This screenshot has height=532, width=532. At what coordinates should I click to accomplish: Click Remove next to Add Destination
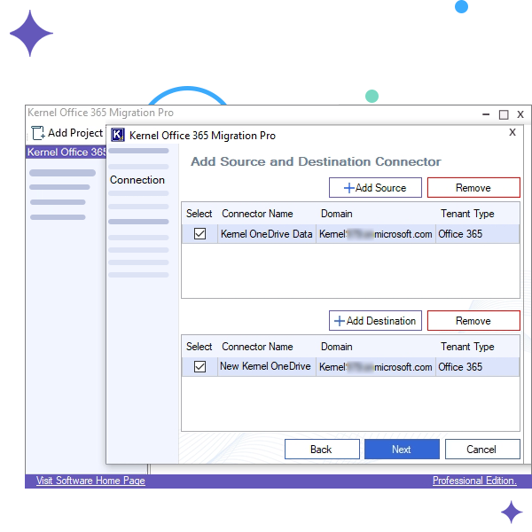[473, 320]
